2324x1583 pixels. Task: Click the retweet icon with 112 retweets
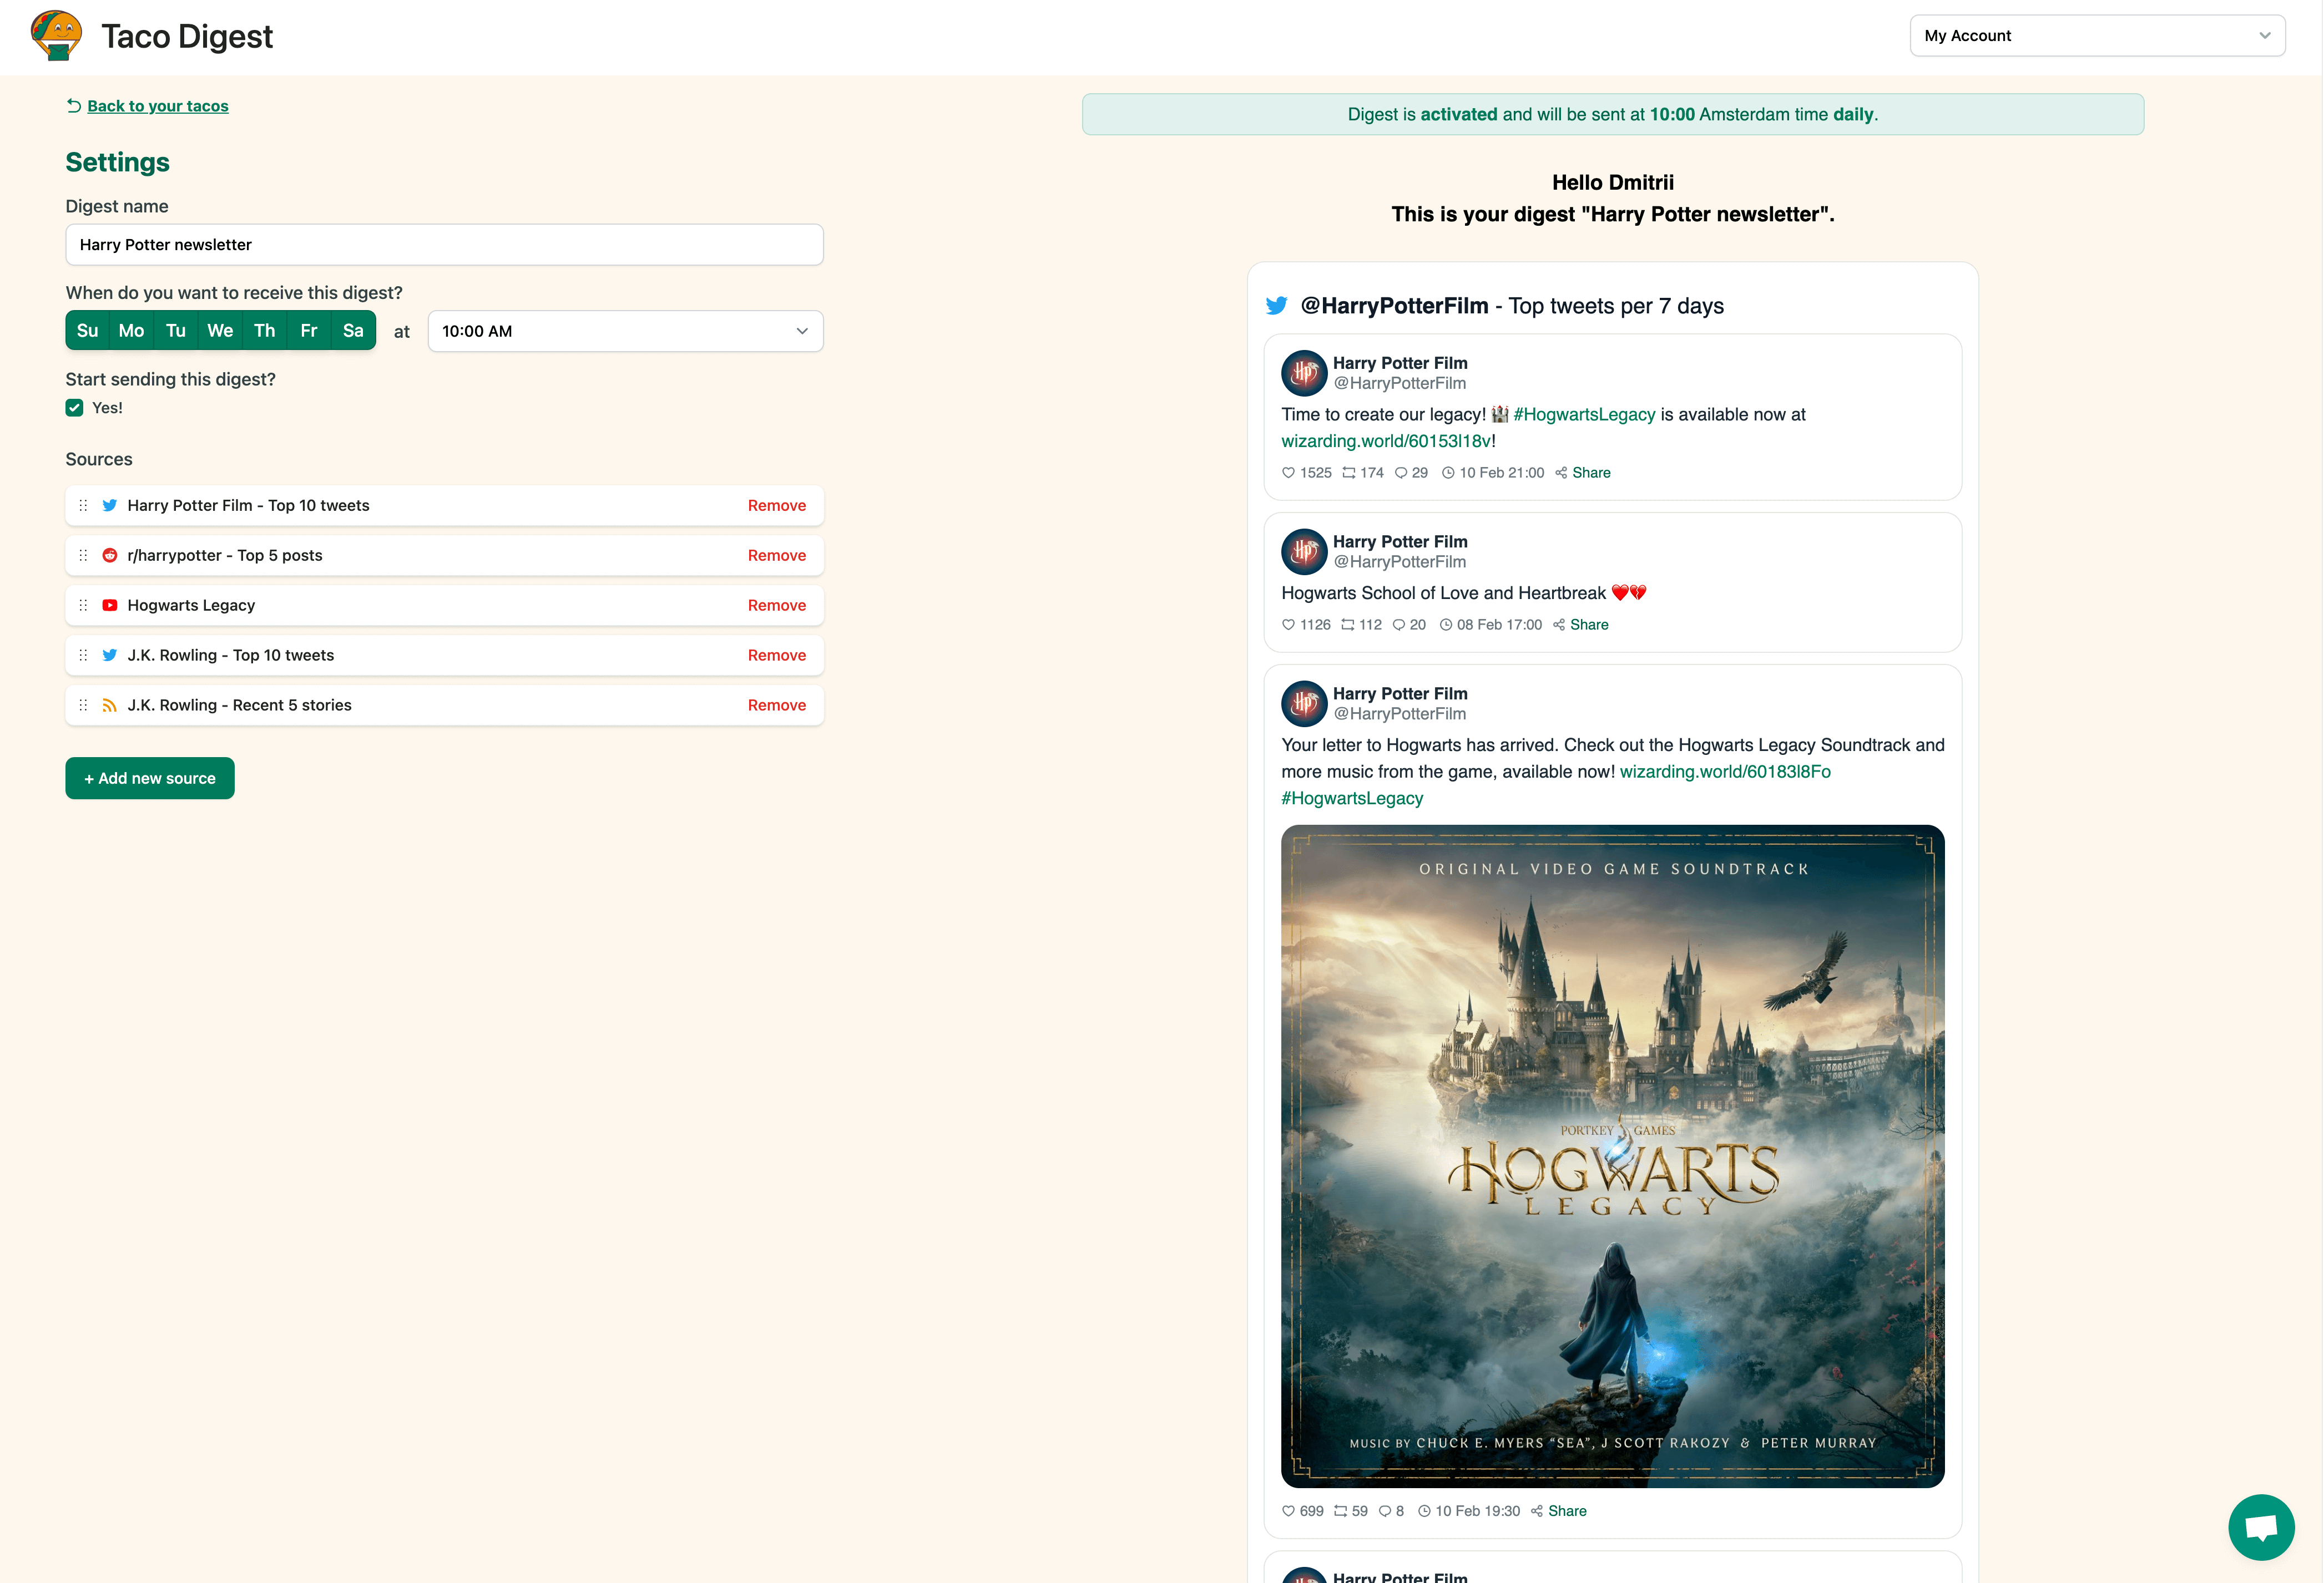click(x=1348, y=625)
